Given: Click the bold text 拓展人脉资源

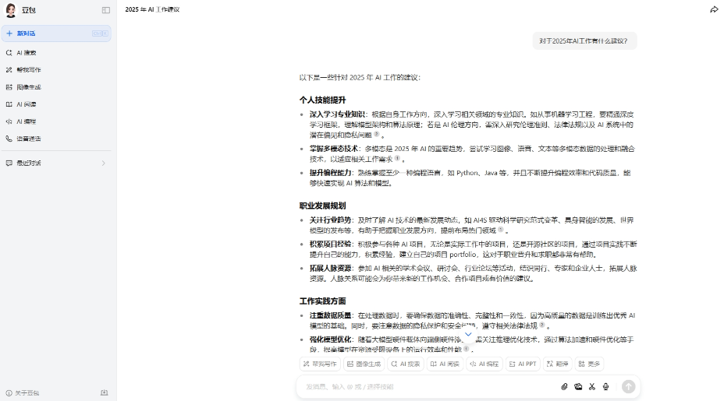Looking at the screenshot, I should click(x=330, y=269).
